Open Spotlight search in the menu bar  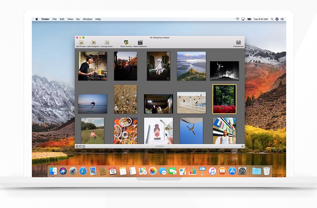pos(271,19)
